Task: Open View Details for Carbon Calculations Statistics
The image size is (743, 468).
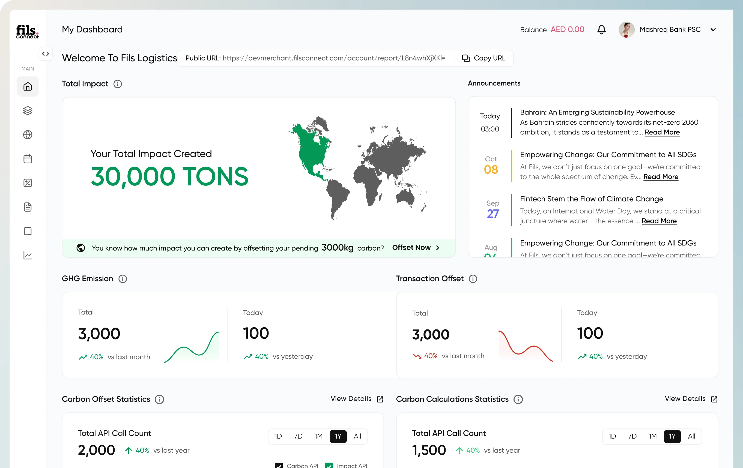Action: point(685,398)
